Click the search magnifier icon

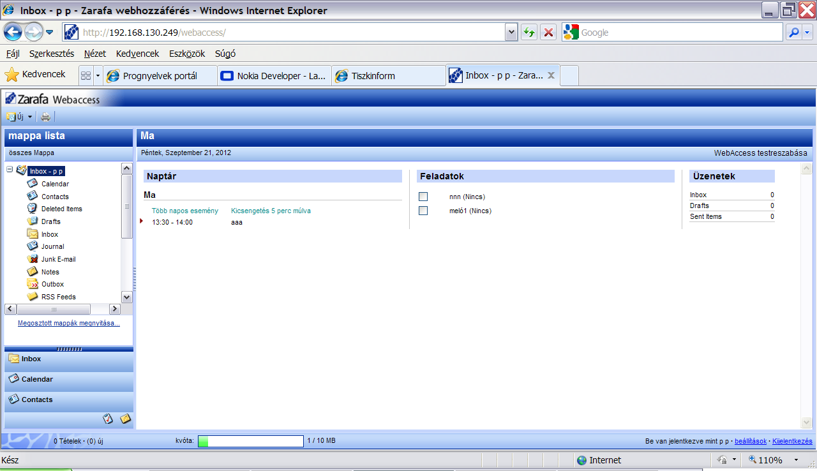[793, 33]
